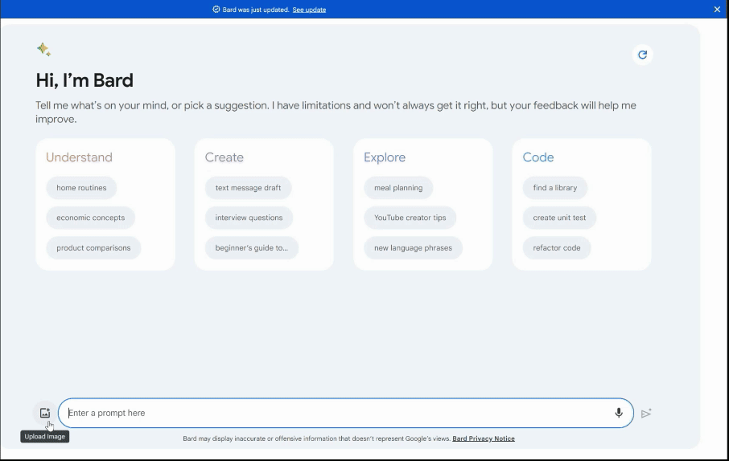The image size is (729, 461).
Task: Click the Upload image icon
Action: [x=44, y=413]
